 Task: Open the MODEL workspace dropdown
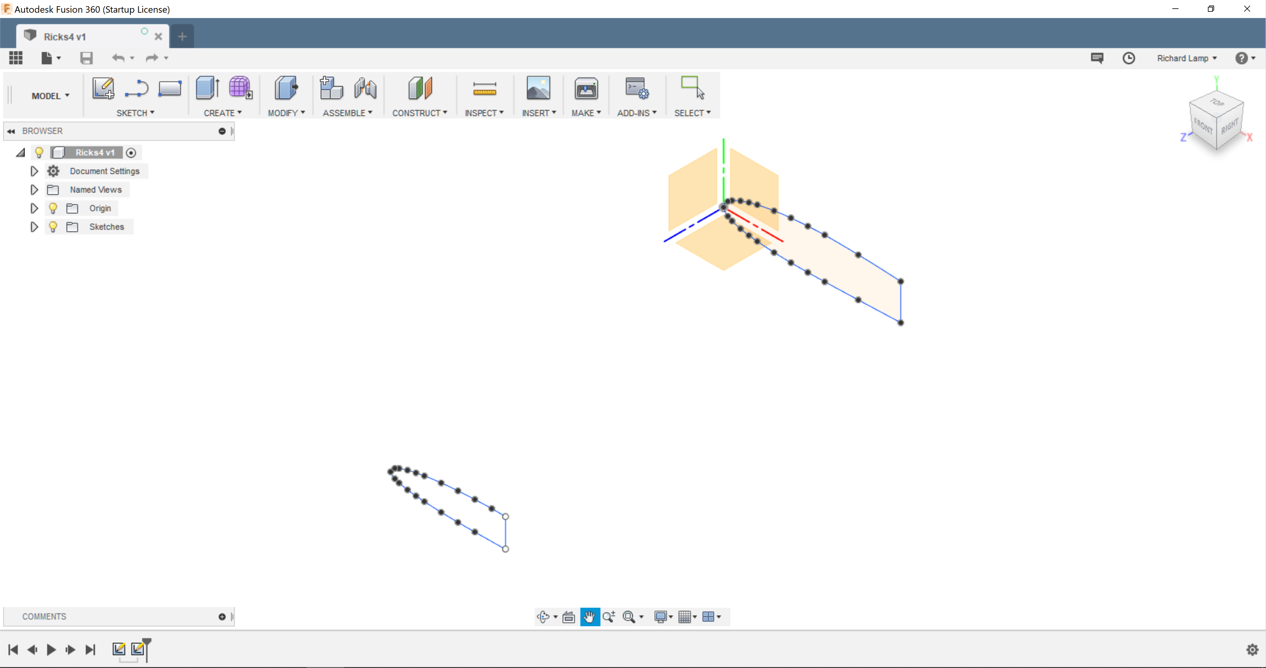50,96
